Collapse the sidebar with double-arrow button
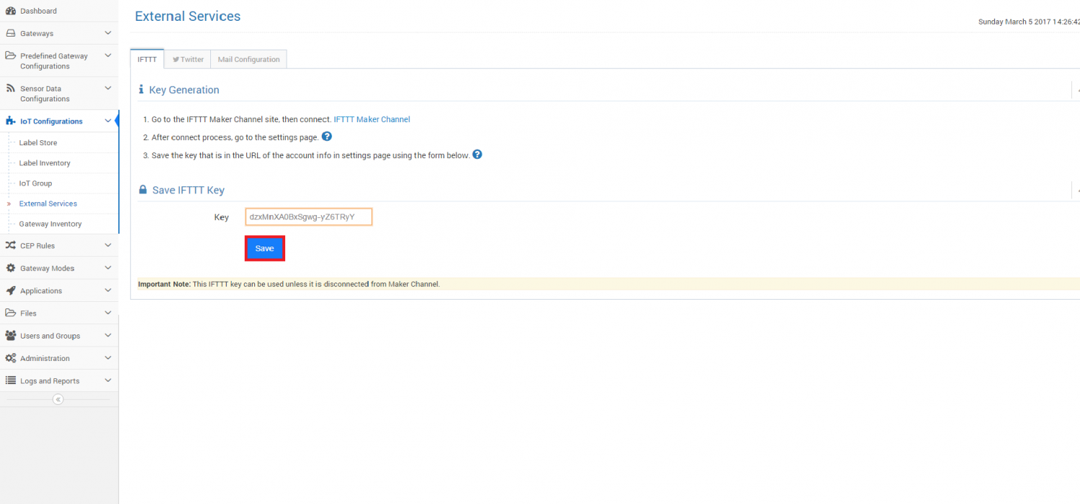 (x=58, y=399)
